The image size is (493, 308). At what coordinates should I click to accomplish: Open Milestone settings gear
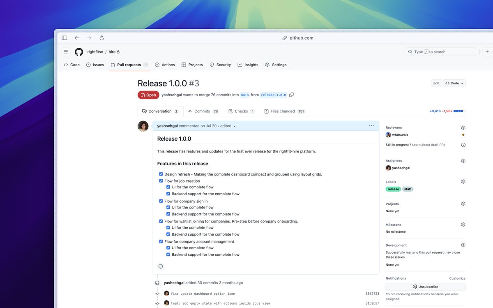click(x=463, y=225)
